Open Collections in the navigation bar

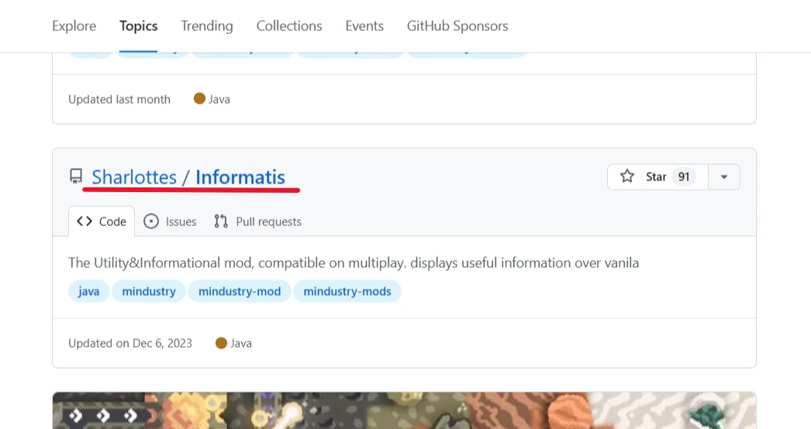click(289, 26)
